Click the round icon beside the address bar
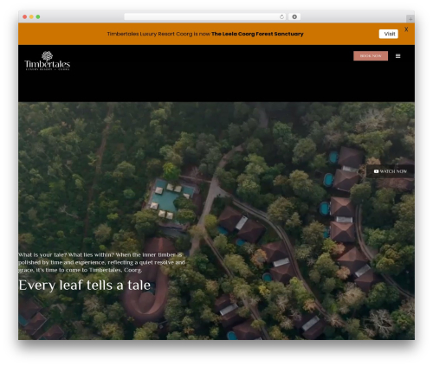Viewport: 433px width, 366px height. point(294,16)
